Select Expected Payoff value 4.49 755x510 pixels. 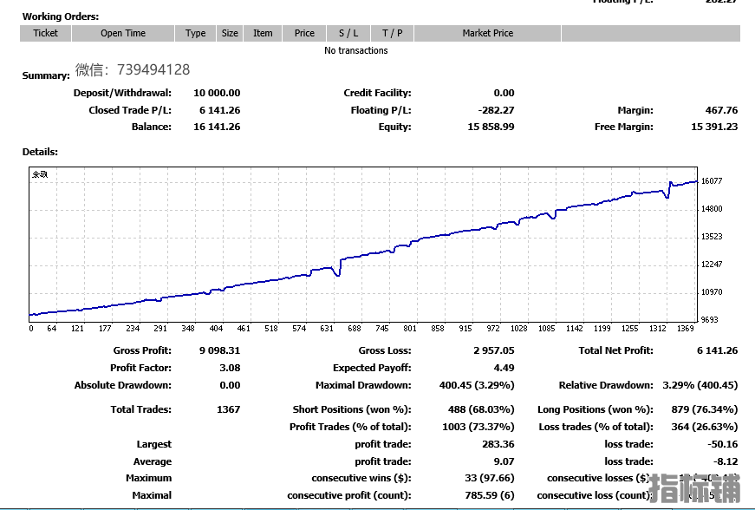coord(504,368)
